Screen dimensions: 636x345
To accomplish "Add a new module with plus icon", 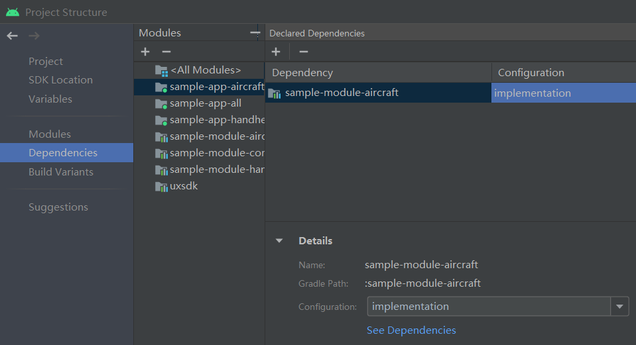I will [146, 52].
